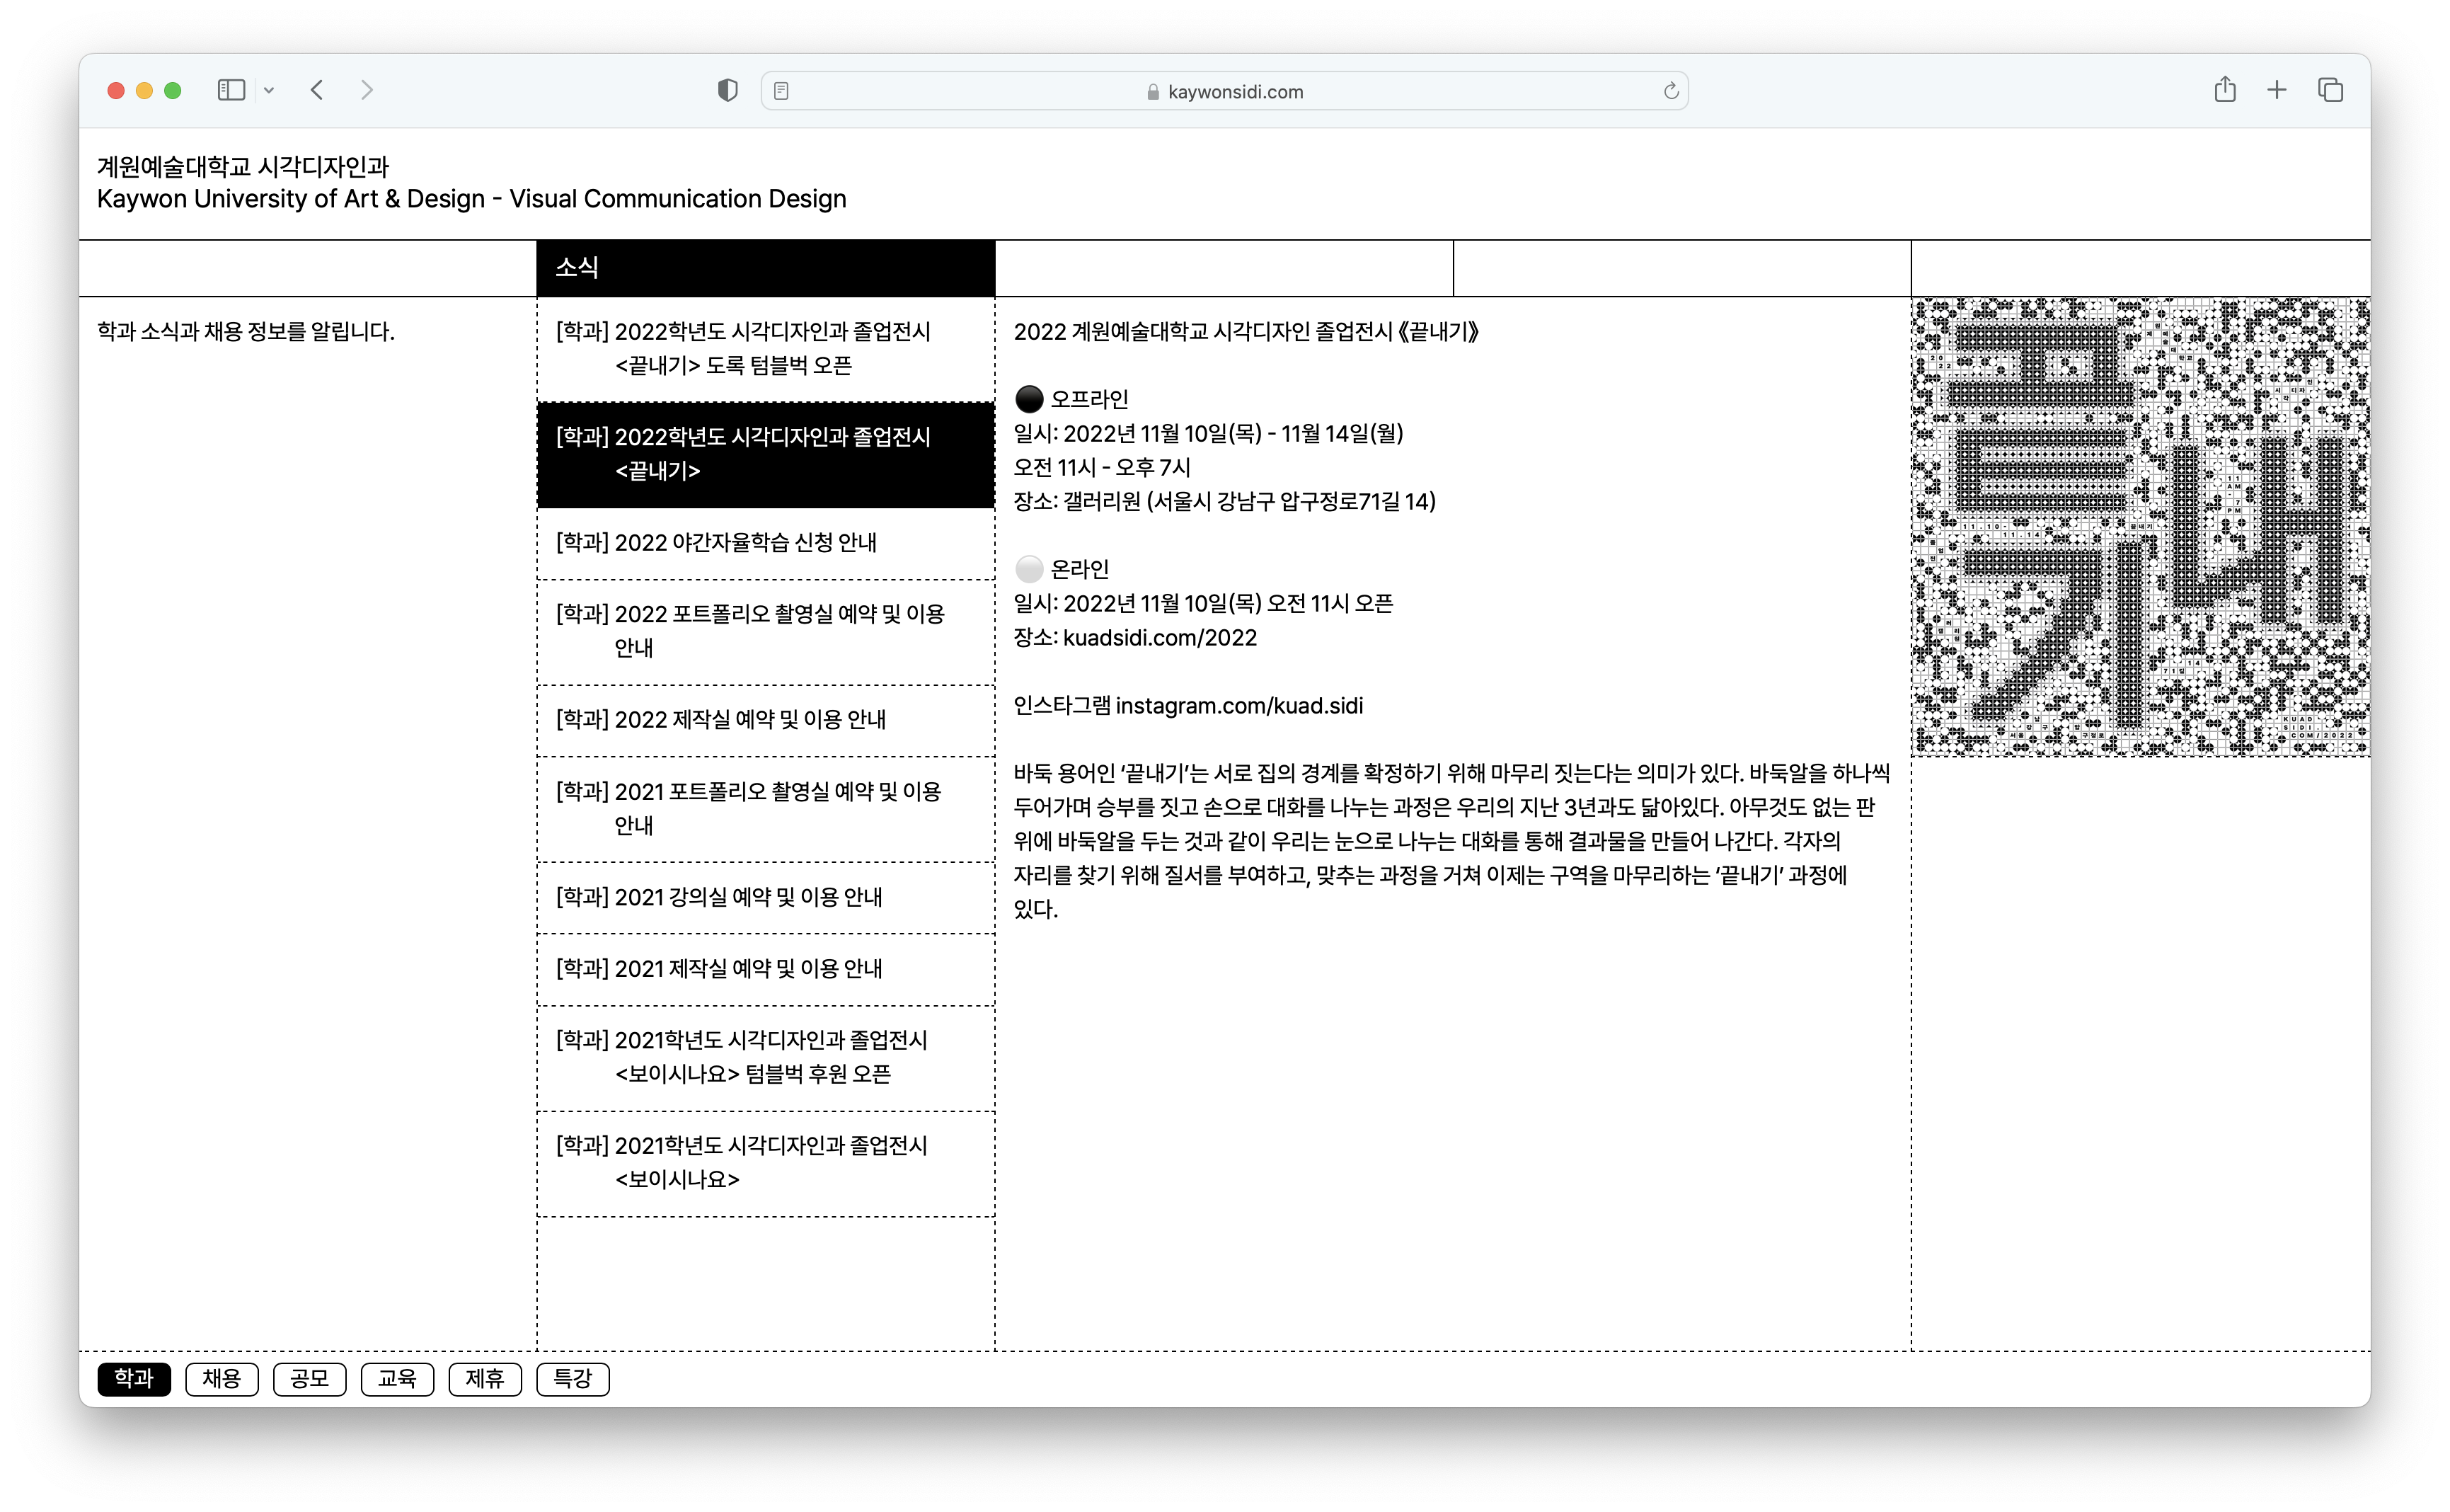Click the Safari sidebar toggle icon
The image size is (2450, 1512).
tap(231, 90)
